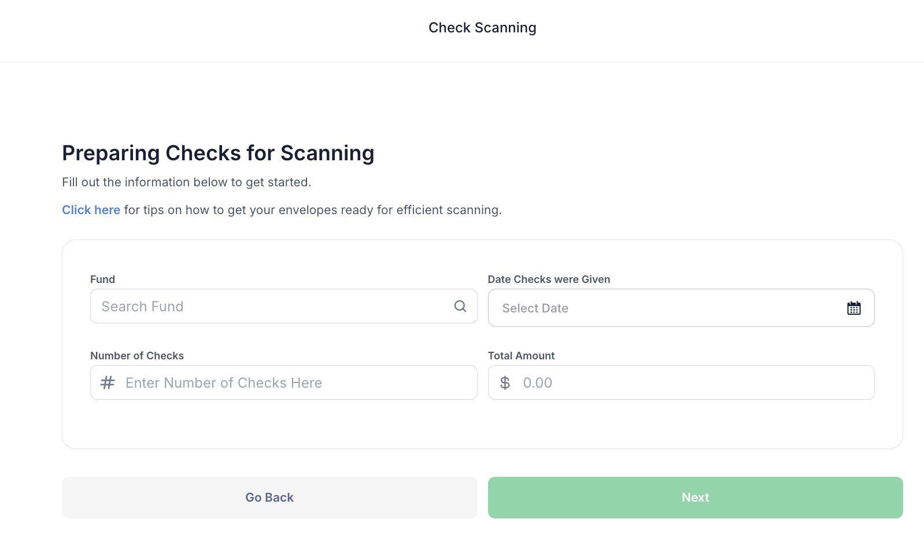Screen dimensions: 924x552
Task: Open the Select Date field
Action: coord(681,308)
